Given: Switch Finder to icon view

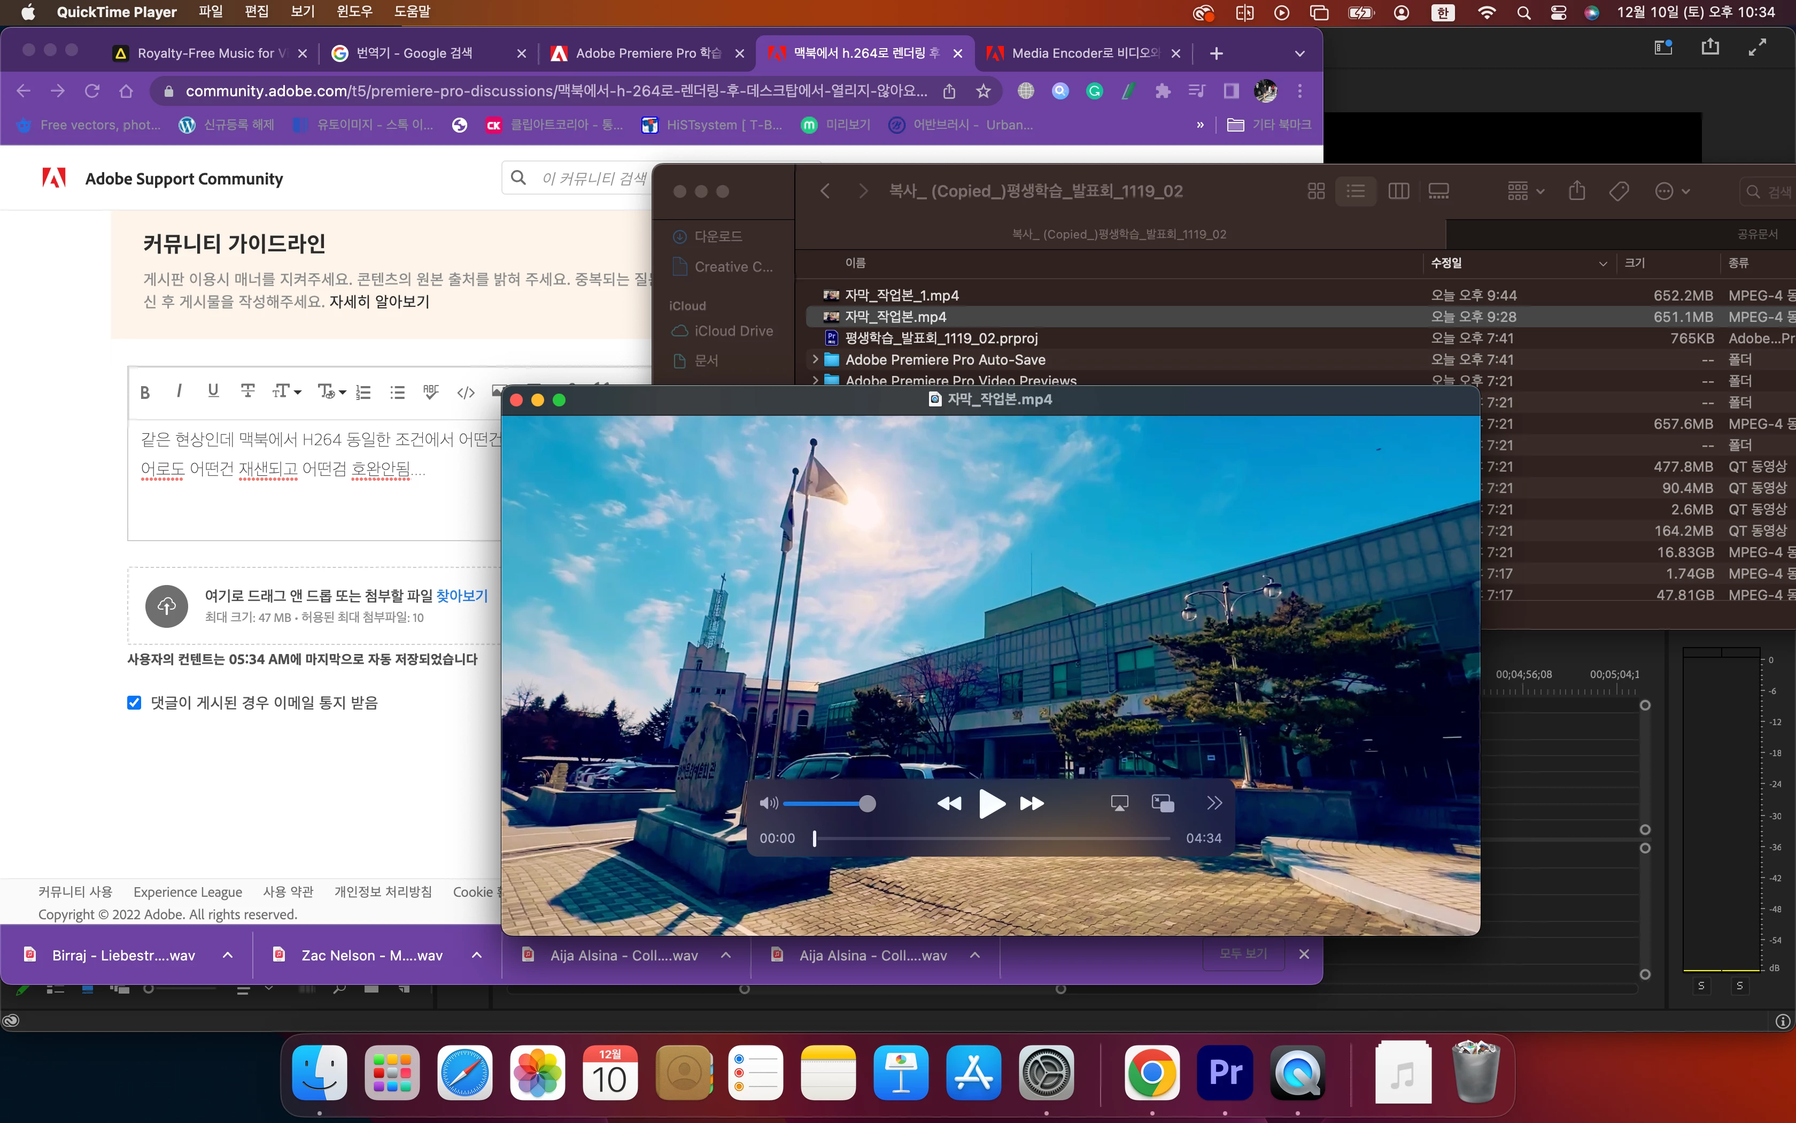Looking at the screenshot, I should 1316,191.
